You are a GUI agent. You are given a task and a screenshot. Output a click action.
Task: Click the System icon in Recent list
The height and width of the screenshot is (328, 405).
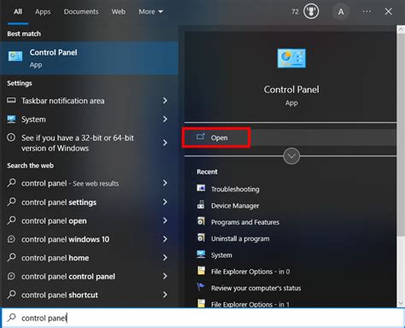coord(201,254)
